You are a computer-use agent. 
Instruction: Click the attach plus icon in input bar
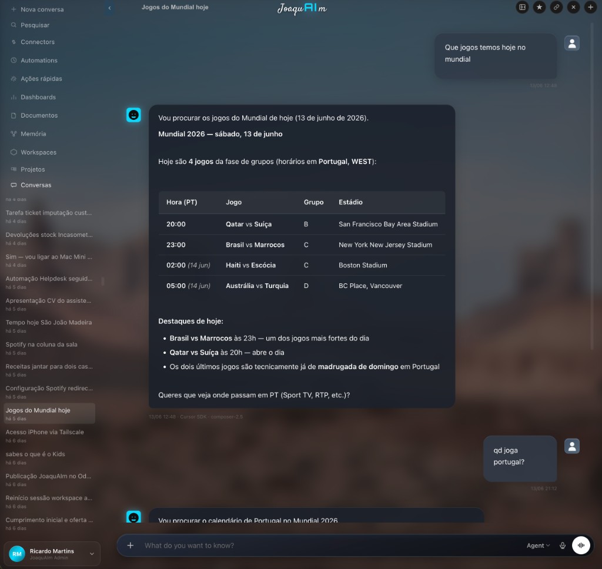pos(130,545)
